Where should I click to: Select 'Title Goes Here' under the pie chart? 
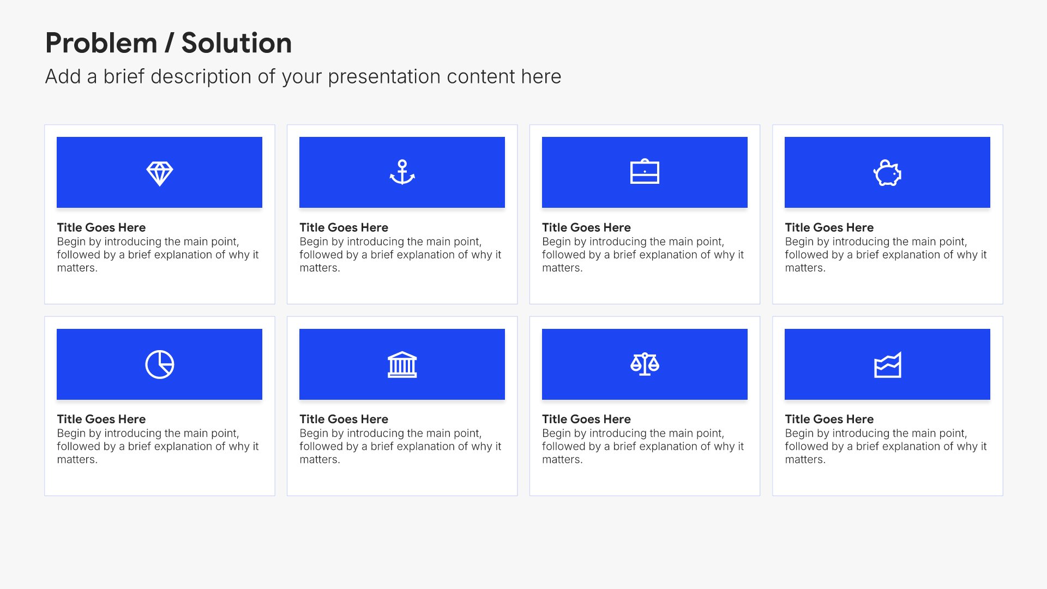click(x=101, y=419)
